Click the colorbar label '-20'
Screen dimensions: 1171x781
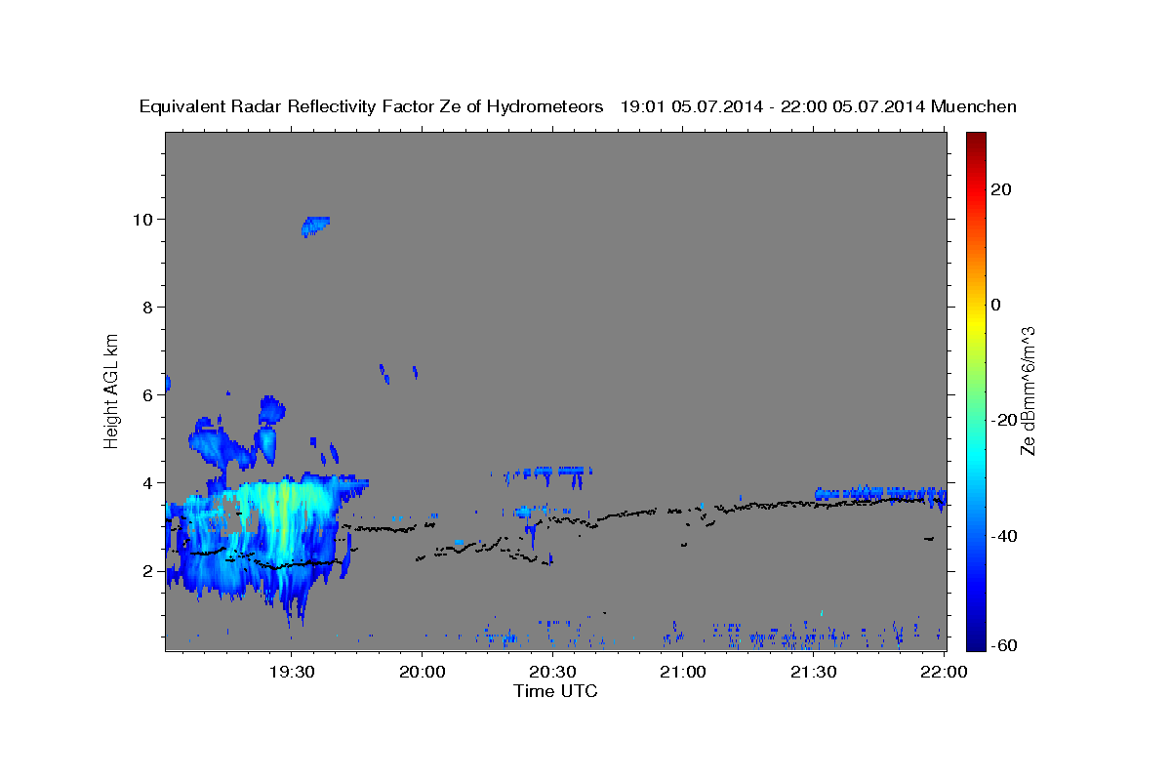(x=1004, y=420)
